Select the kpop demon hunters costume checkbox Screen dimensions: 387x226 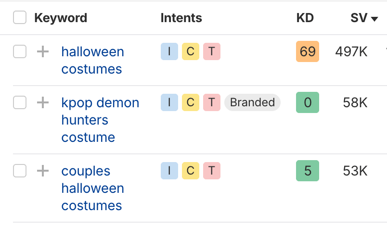pyautogui.click(x=20, y=102)
